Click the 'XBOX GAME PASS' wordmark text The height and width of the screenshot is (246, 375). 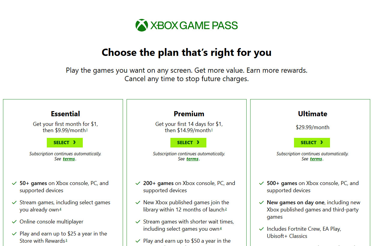[194, 25]
